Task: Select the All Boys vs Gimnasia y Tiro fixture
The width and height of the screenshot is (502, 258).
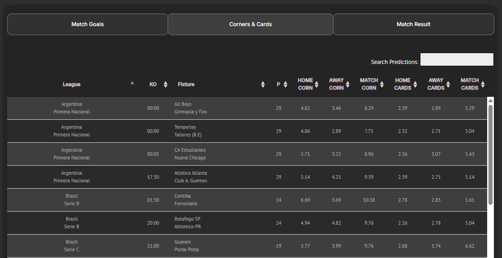Action: 191,108
